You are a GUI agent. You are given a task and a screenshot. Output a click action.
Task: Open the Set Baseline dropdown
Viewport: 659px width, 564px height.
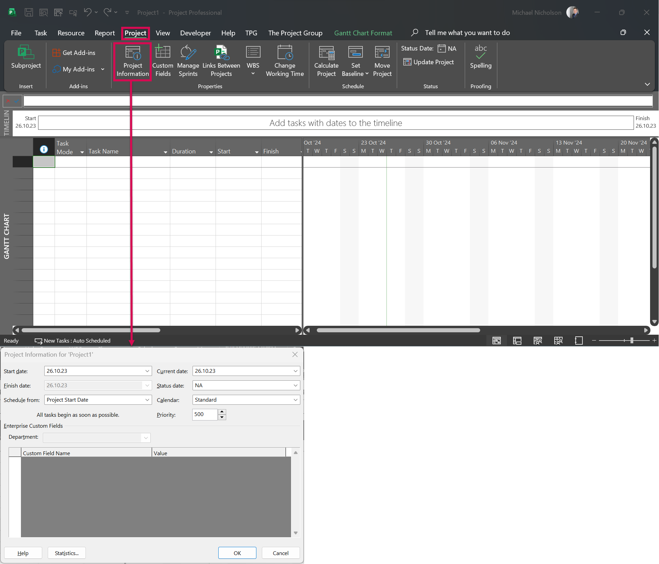[x=367, y=74]
